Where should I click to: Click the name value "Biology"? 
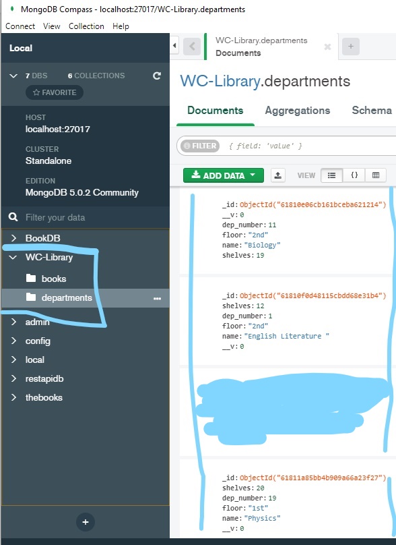click(x=263, y=245)
